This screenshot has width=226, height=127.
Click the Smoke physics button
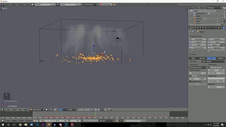tap(213, 45)
